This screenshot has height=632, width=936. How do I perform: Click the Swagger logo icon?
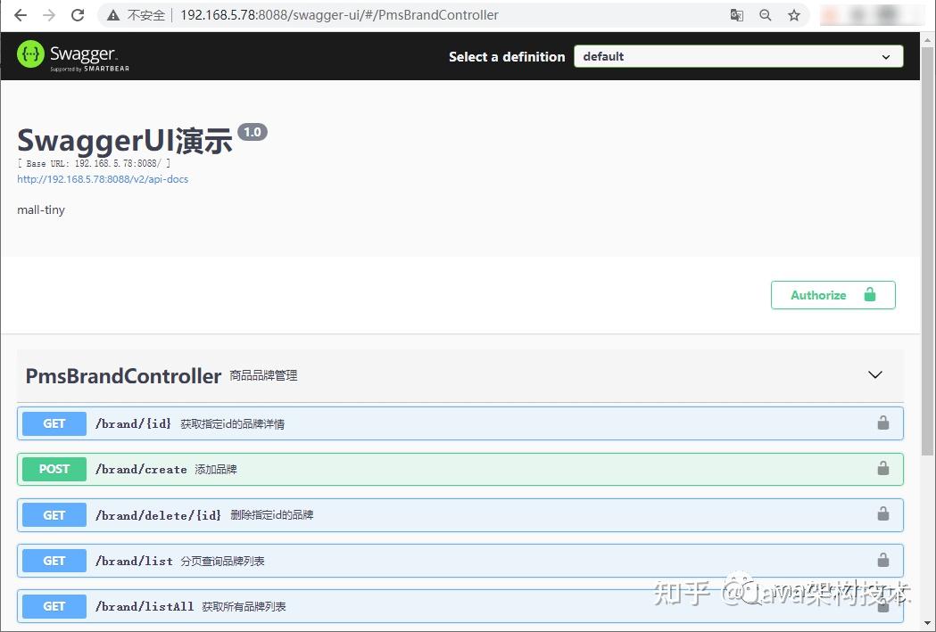29,55
